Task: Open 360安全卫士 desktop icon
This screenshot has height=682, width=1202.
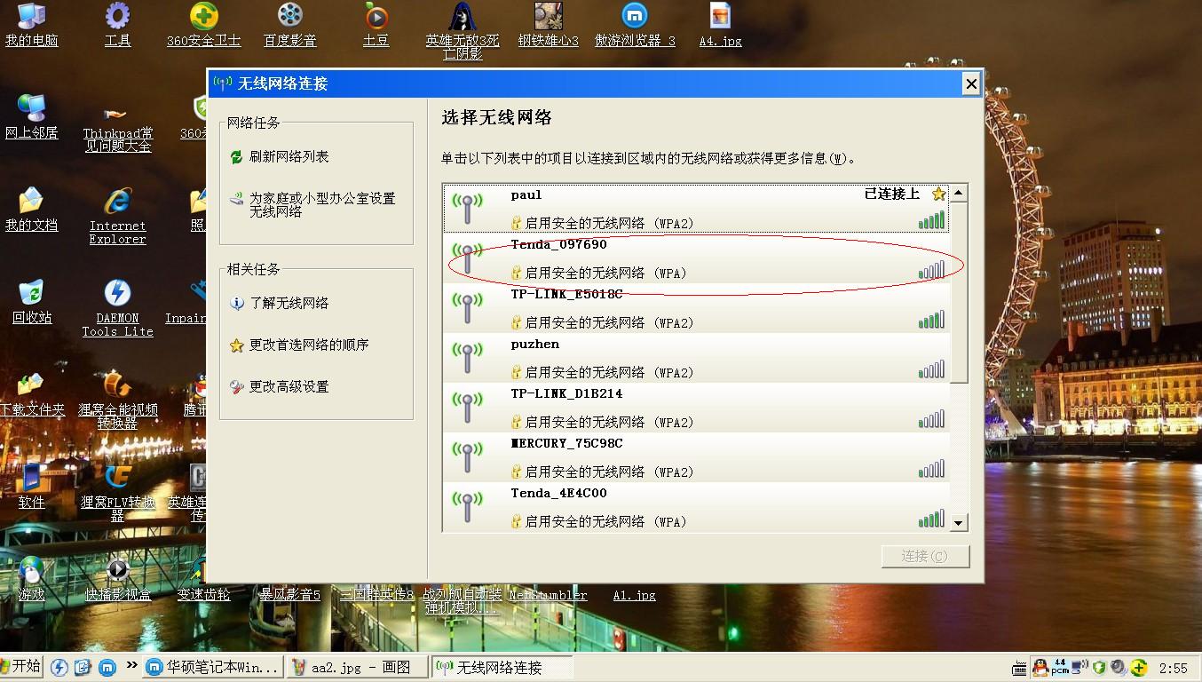Action: tap(204, 25)
